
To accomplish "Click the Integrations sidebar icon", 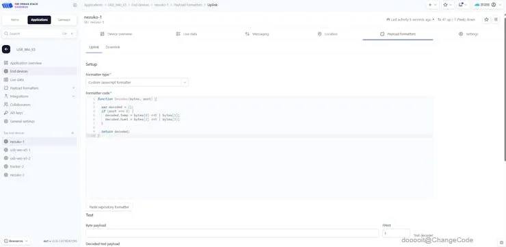I will tap(5, 96).
